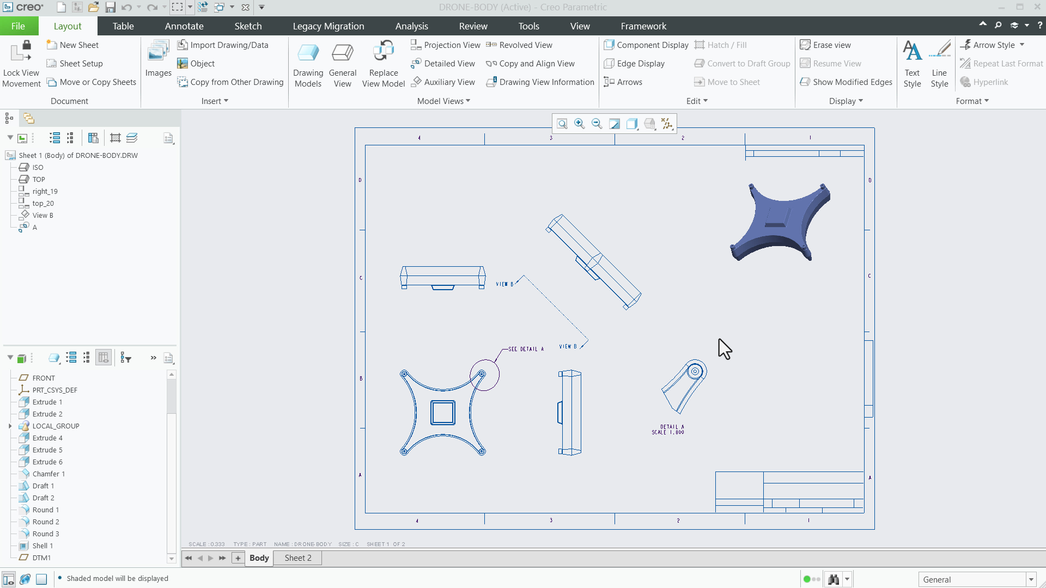Switch to the Annotate ribbon tab
Screen dimensions: 1046x588
184,26
